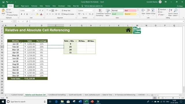The height and width of the screenshot is (104, 185).
Task: Click the Name Box showing E8
Action: pyautogui.click(x=6, y=21)
